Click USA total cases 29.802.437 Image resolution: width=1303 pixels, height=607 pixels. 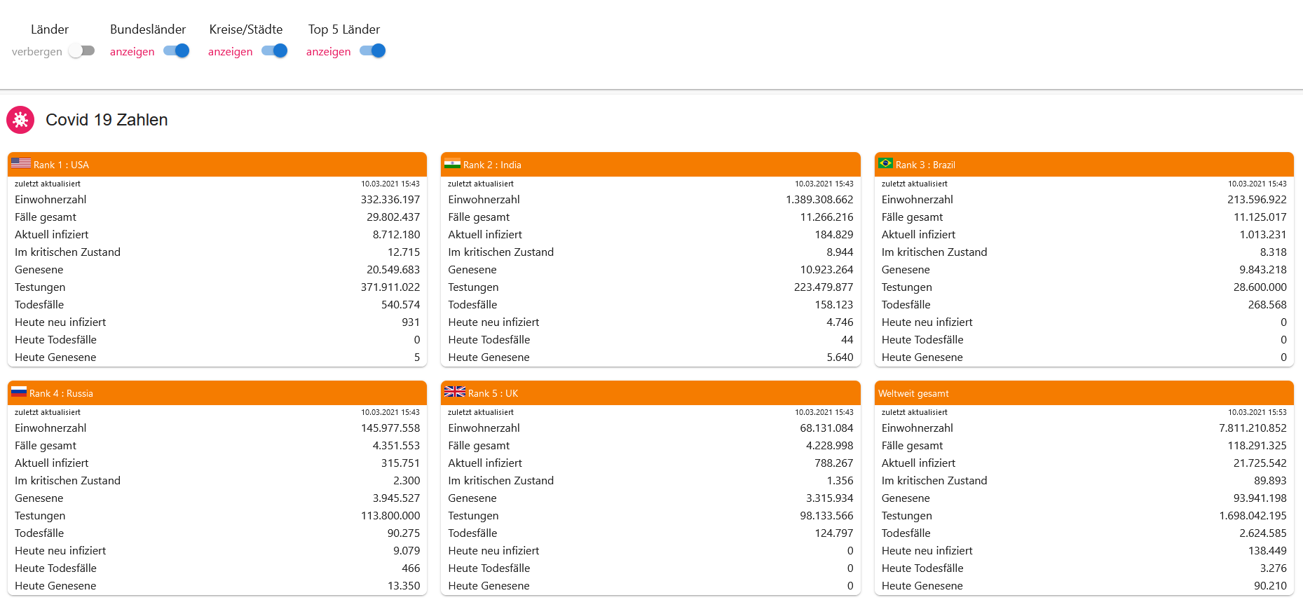tap(393, 217)
